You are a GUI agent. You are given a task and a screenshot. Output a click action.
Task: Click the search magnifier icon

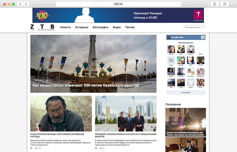pyautogui.click(x=203, y=27)
